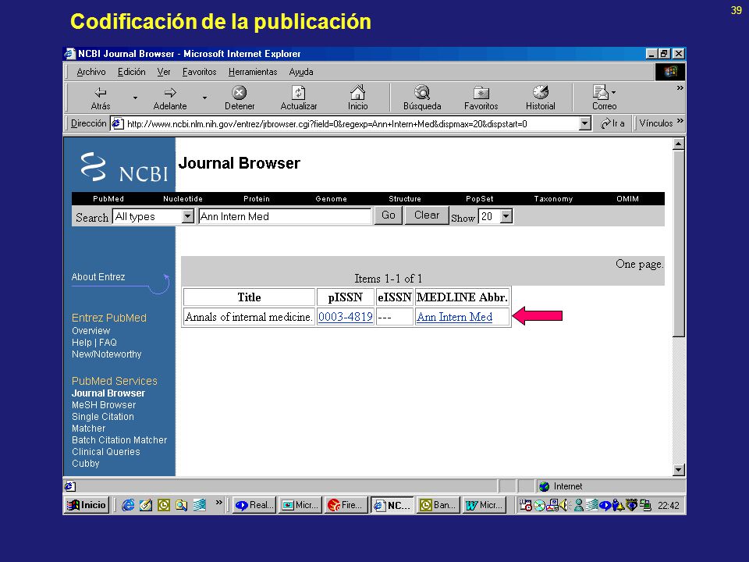Open the Herramientas menu

point(253,72)
